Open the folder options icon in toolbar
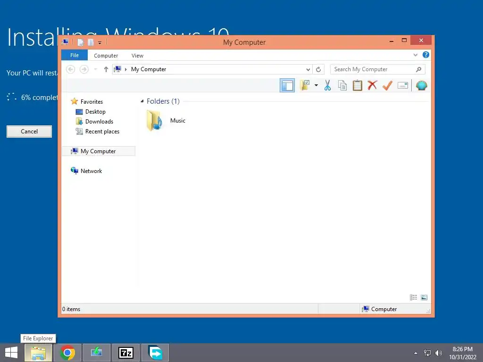Viewport: 483px width, 362px height. pos(305,85)
